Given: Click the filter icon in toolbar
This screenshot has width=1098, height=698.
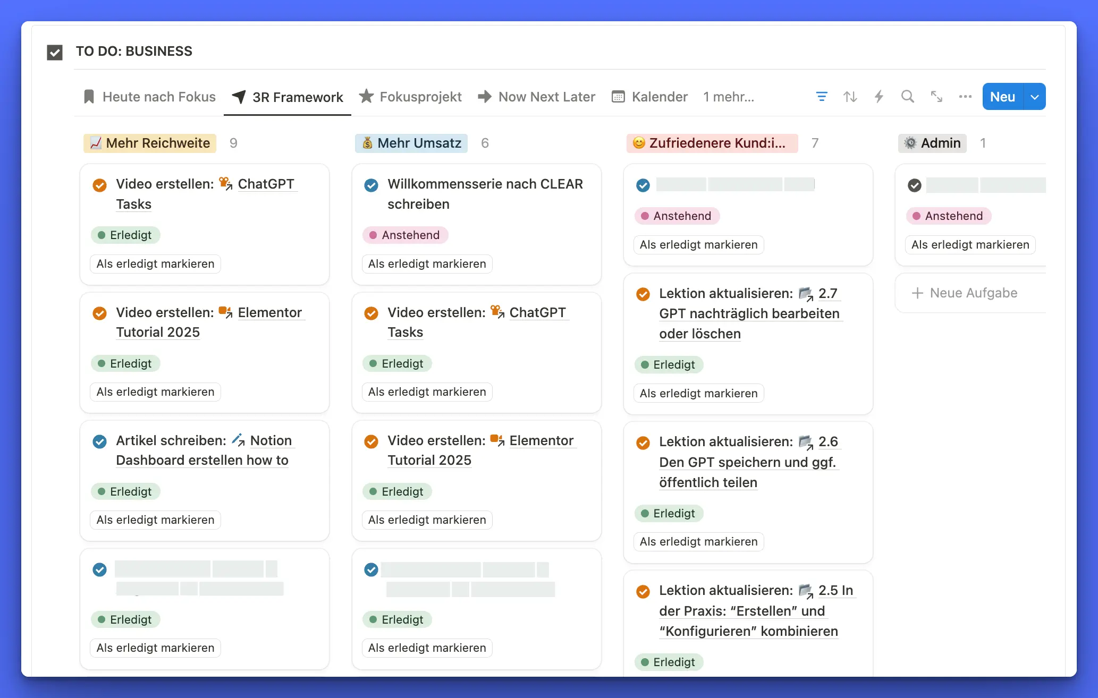Looking at the screenshot, I should point(822,97).
